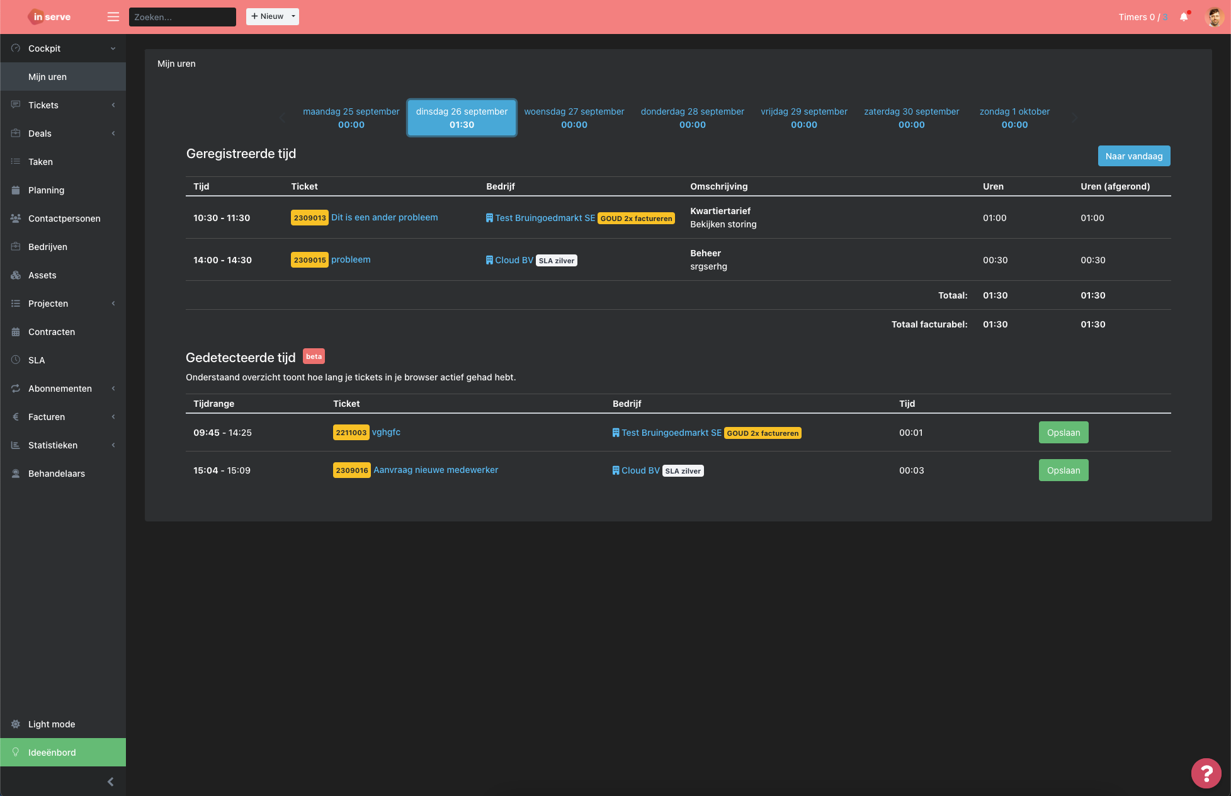The height and width of the screenshot is (796, 1231).
Task: Save detected time for ticket vghgfc
Action: click(1063, 433)
